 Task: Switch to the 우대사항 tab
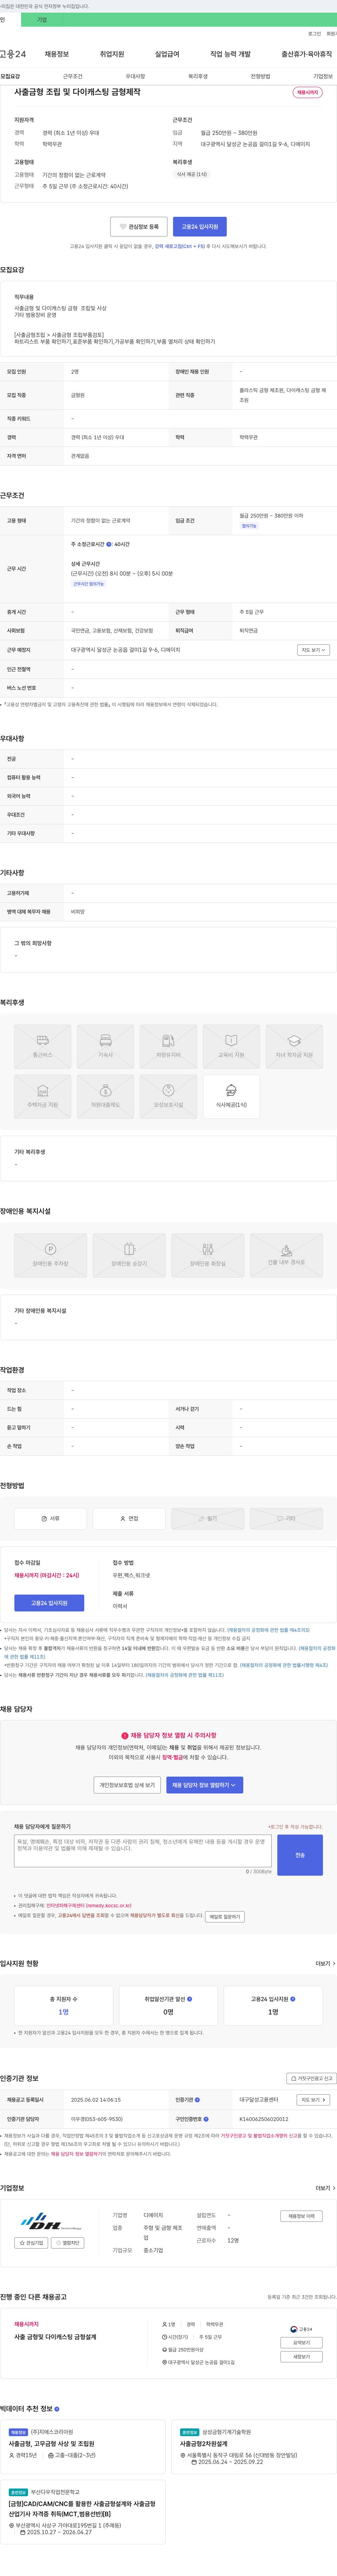point(135,76)
